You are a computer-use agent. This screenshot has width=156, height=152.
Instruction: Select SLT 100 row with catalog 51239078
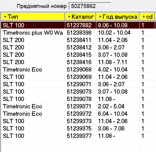[78, 99]
